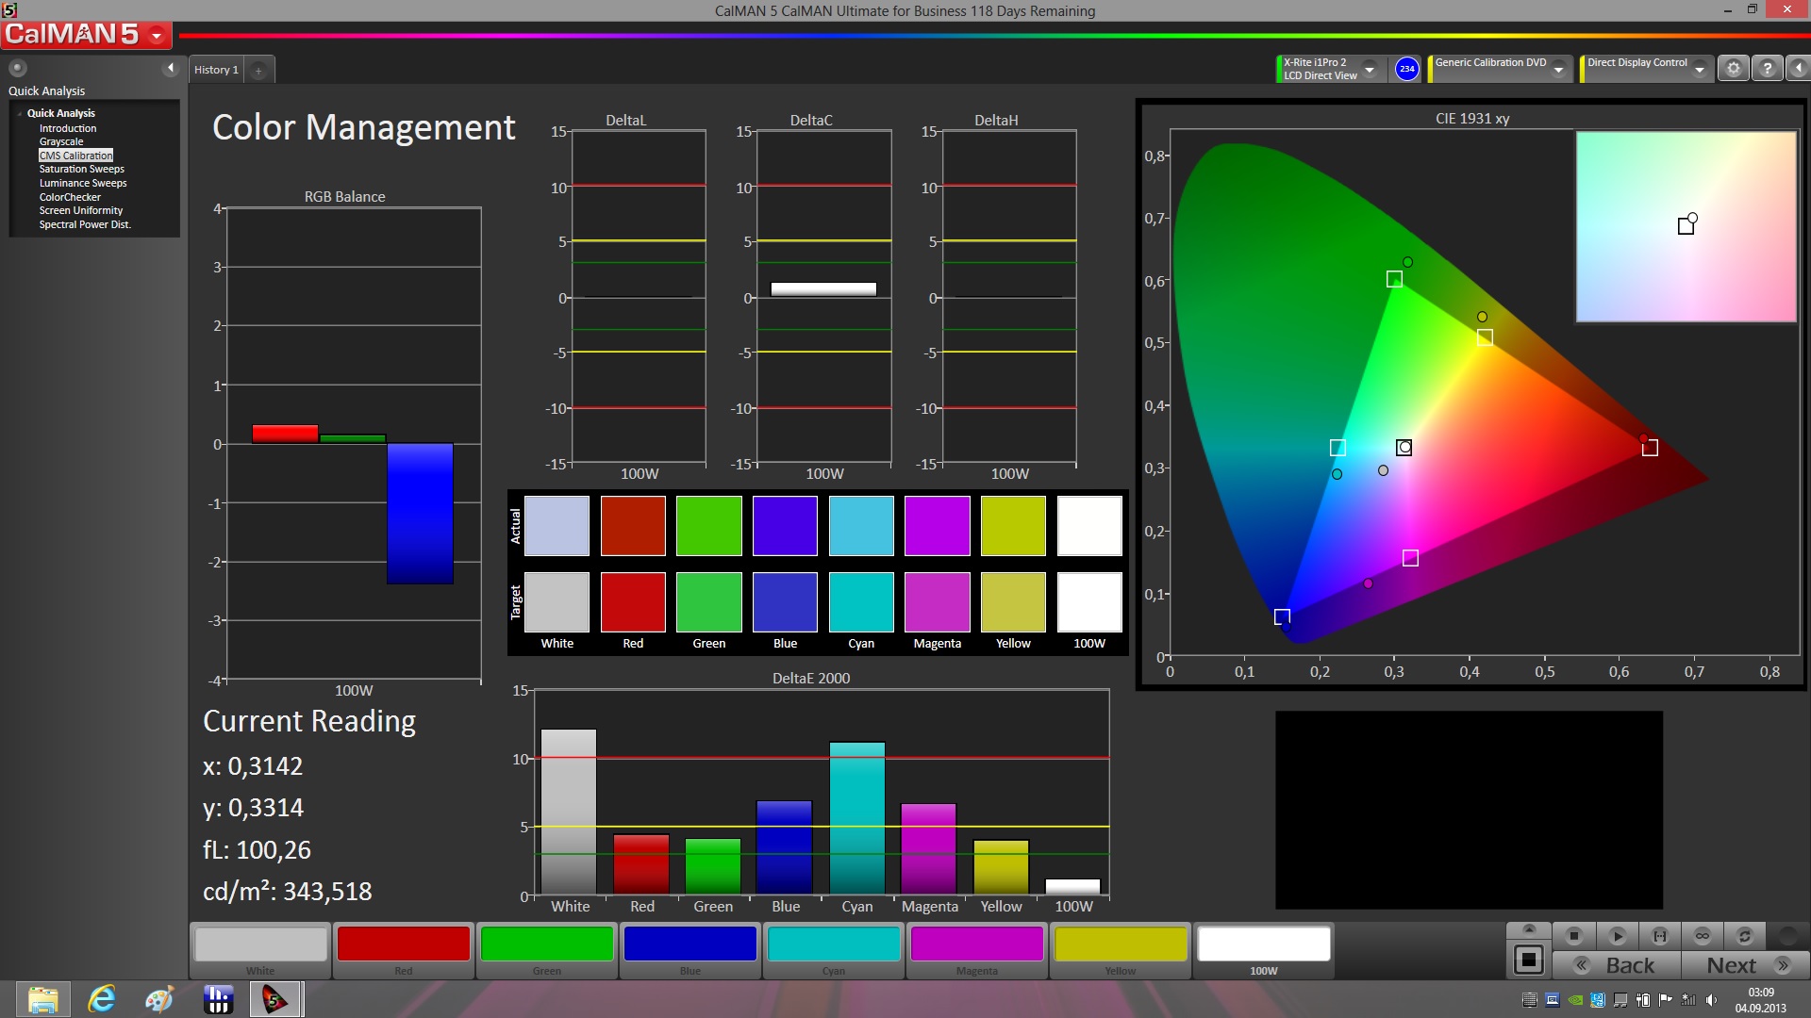
Task: Select Saturation Sweeps in the workflow list
Action: click(x=81, y=169)
